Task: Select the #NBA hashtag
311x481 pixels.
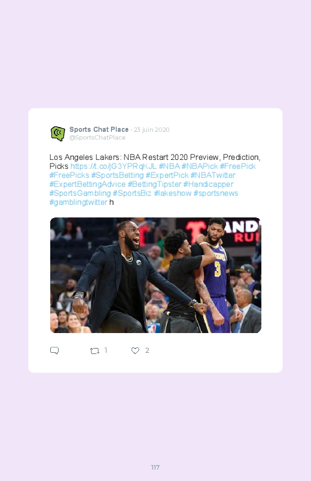Action: coord(169,167)
